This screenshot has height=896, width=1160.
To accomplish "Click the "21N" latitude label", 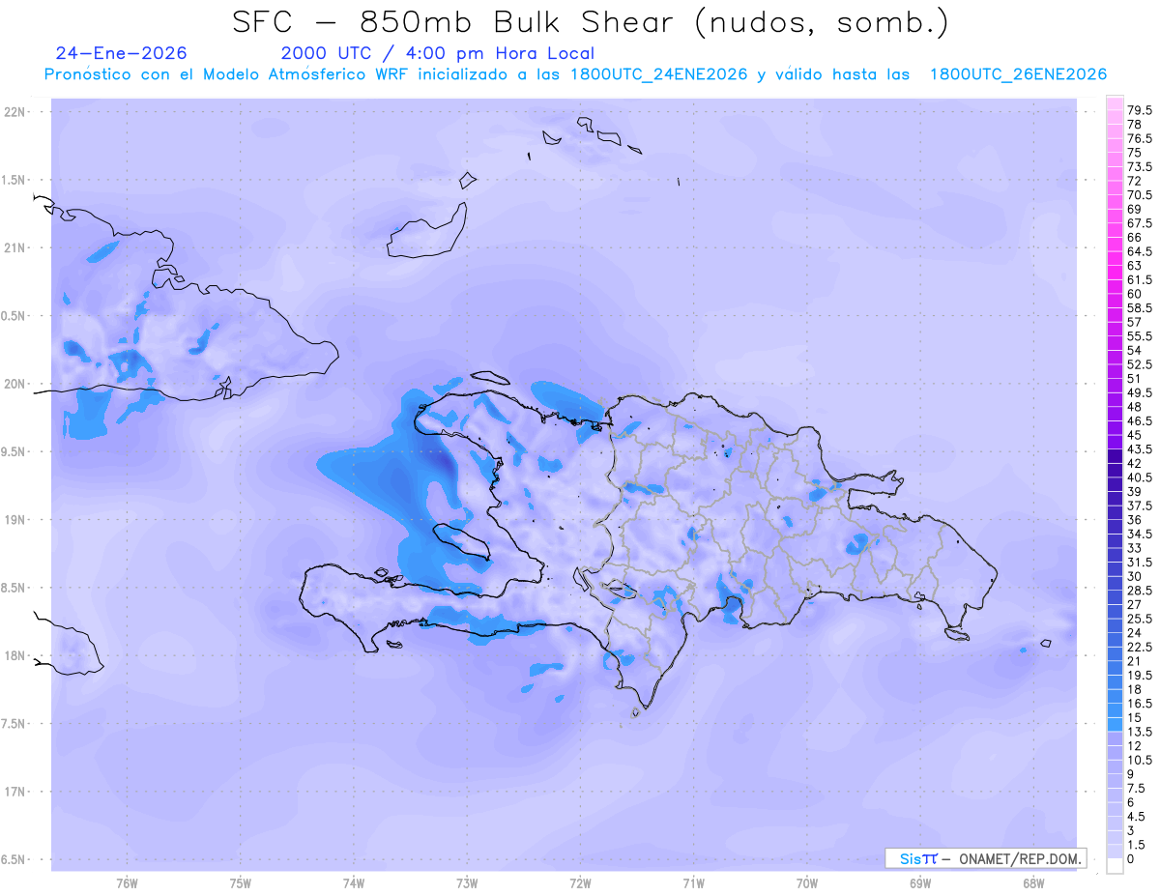I will click(x=16, y=247).
